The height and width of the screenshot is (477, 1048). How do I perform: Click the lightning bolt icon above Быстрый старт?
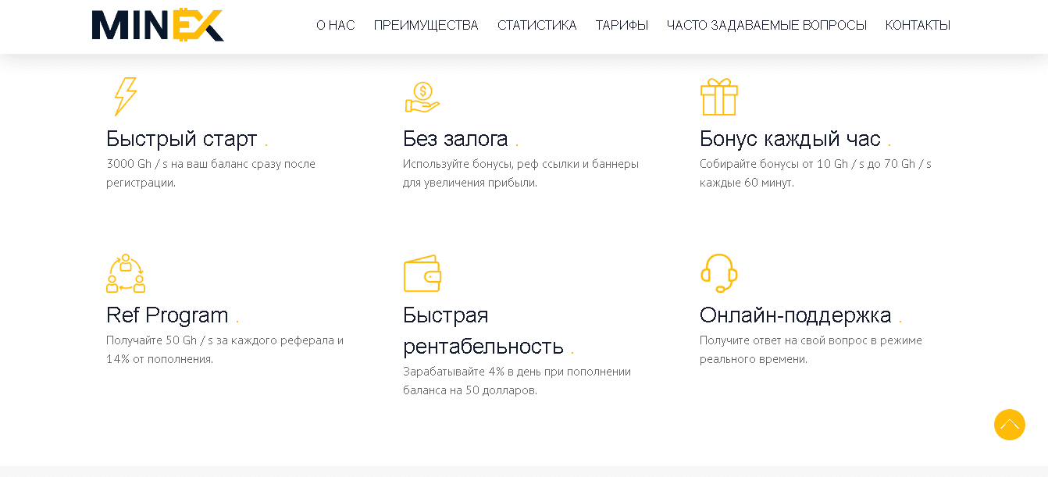click(125, 95)
